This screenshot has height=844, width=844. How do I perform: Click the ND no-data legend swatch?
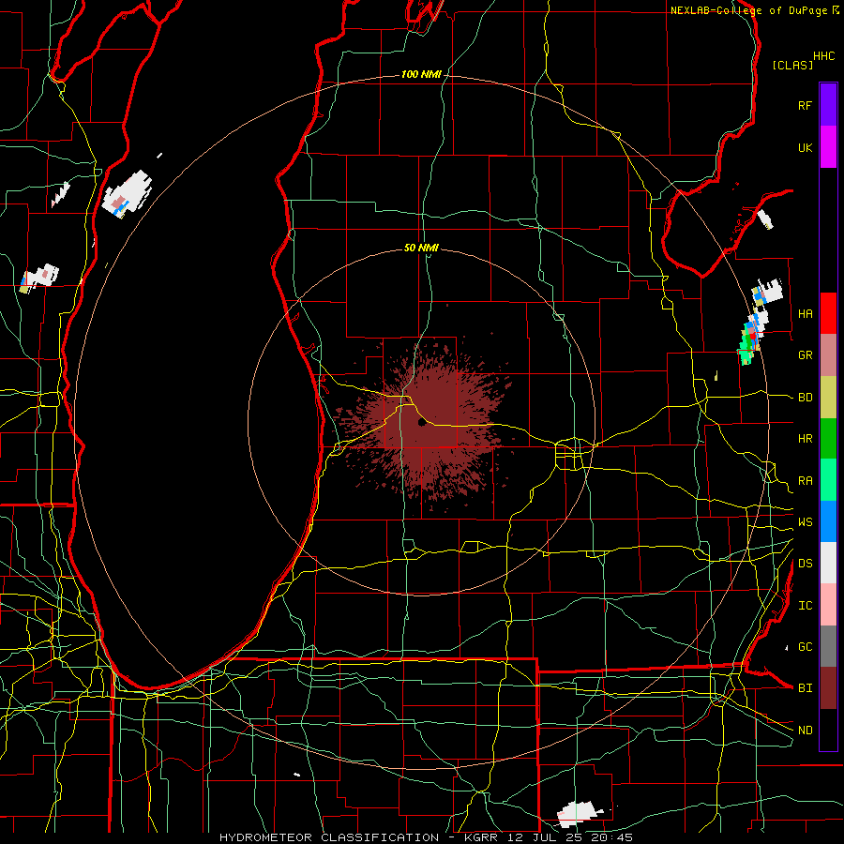point(828,730)
